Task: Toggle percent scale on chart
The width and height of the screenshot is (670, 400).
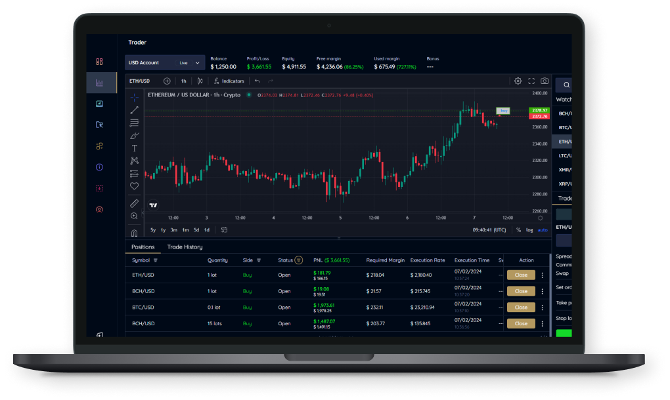Action: [518, 230]
